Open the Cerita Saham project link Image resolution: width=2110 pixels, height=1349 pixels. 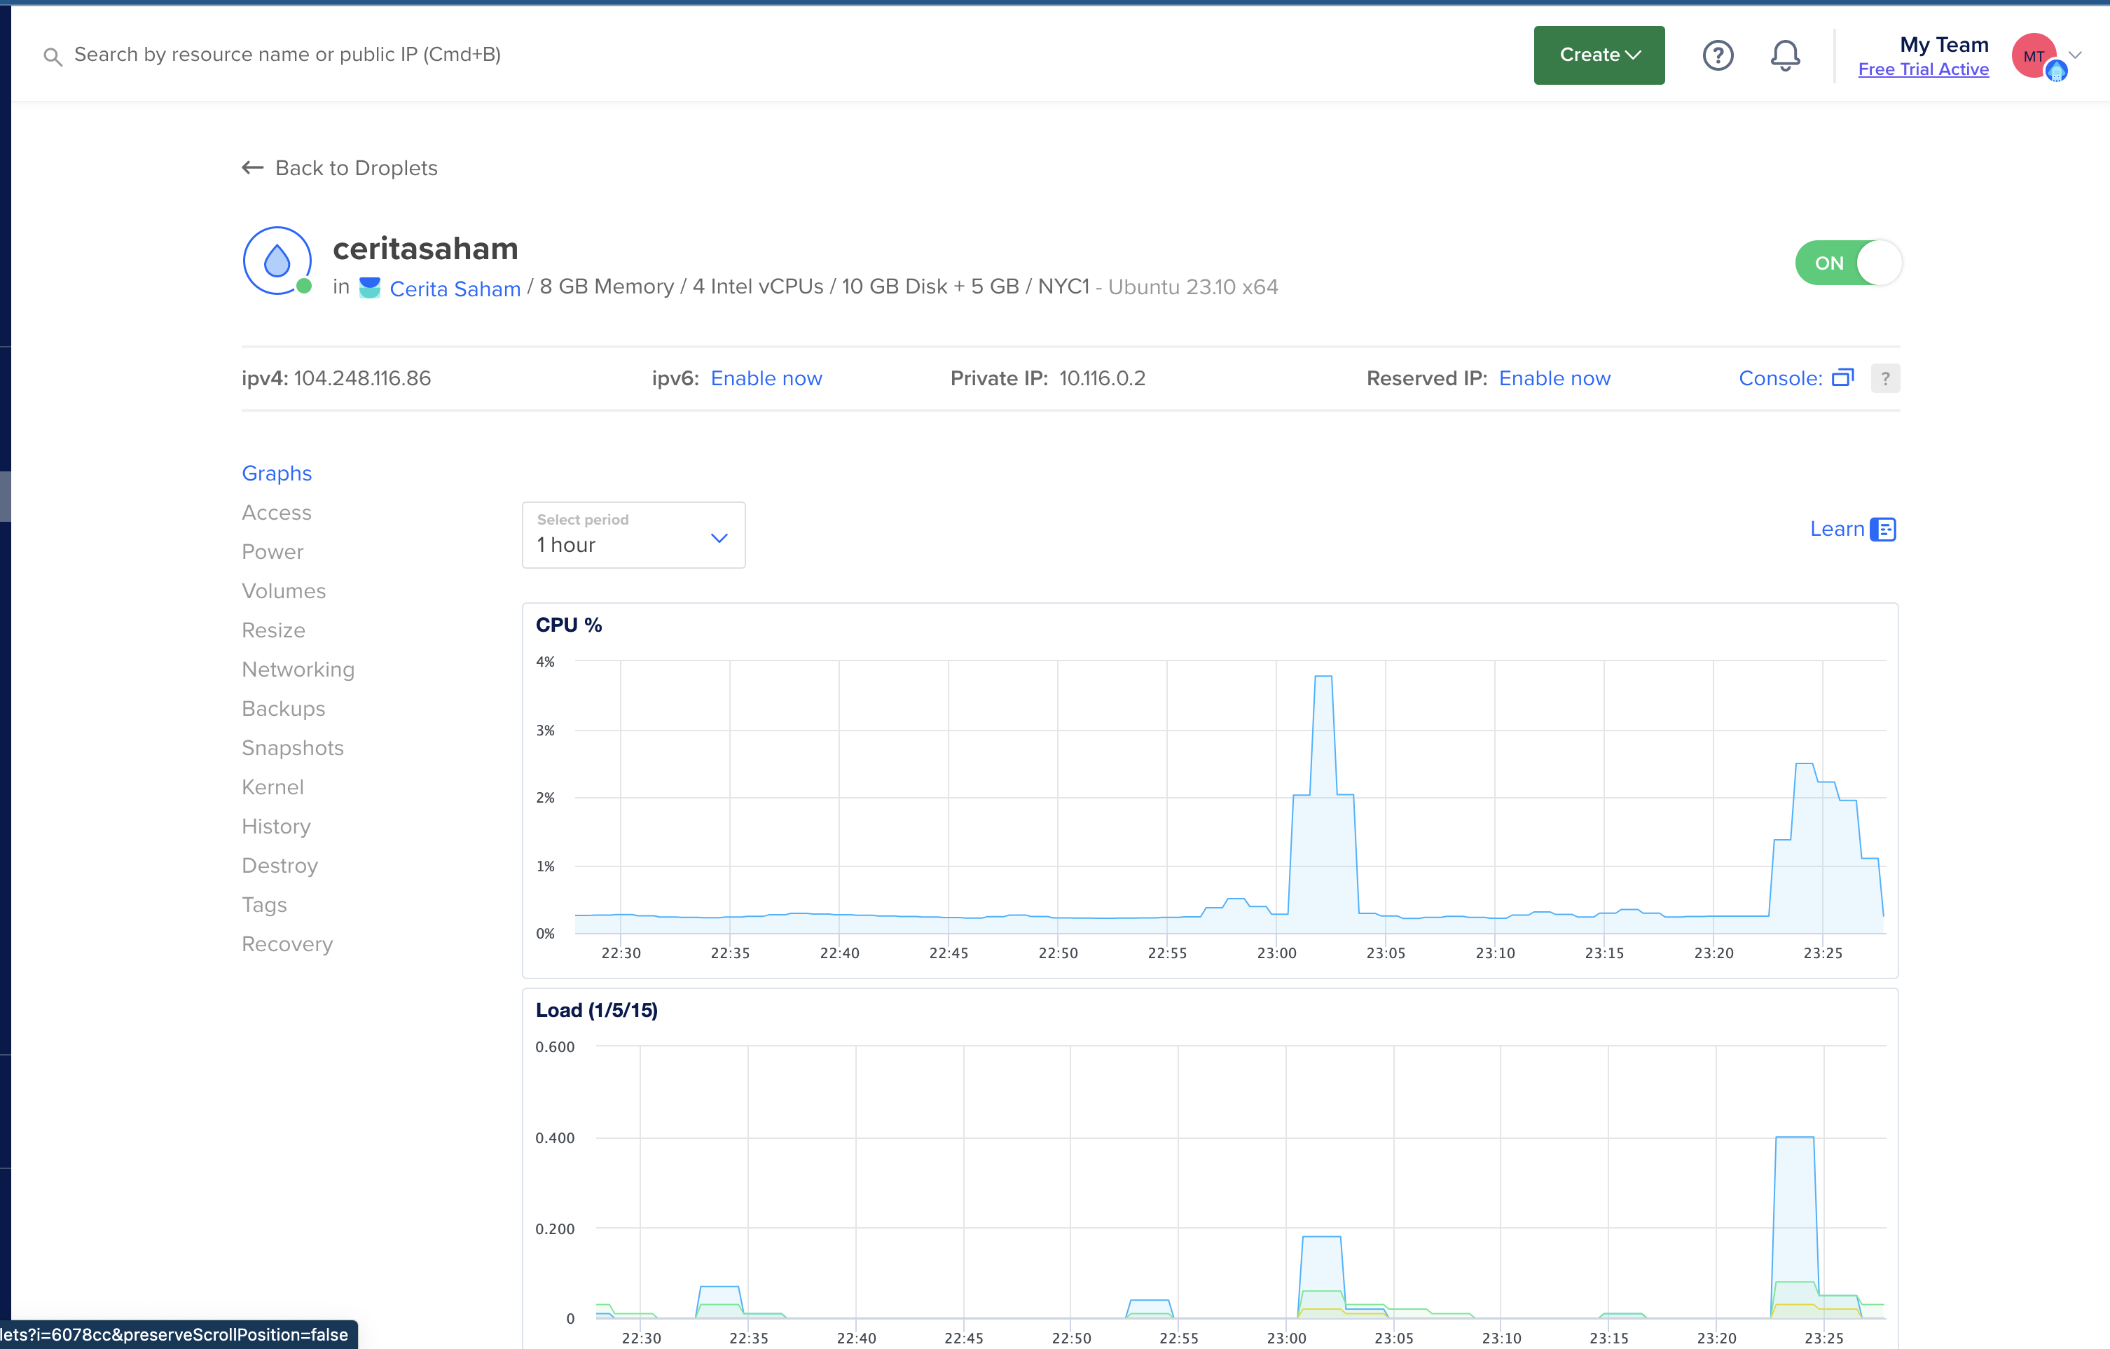[x=455, y=288]
